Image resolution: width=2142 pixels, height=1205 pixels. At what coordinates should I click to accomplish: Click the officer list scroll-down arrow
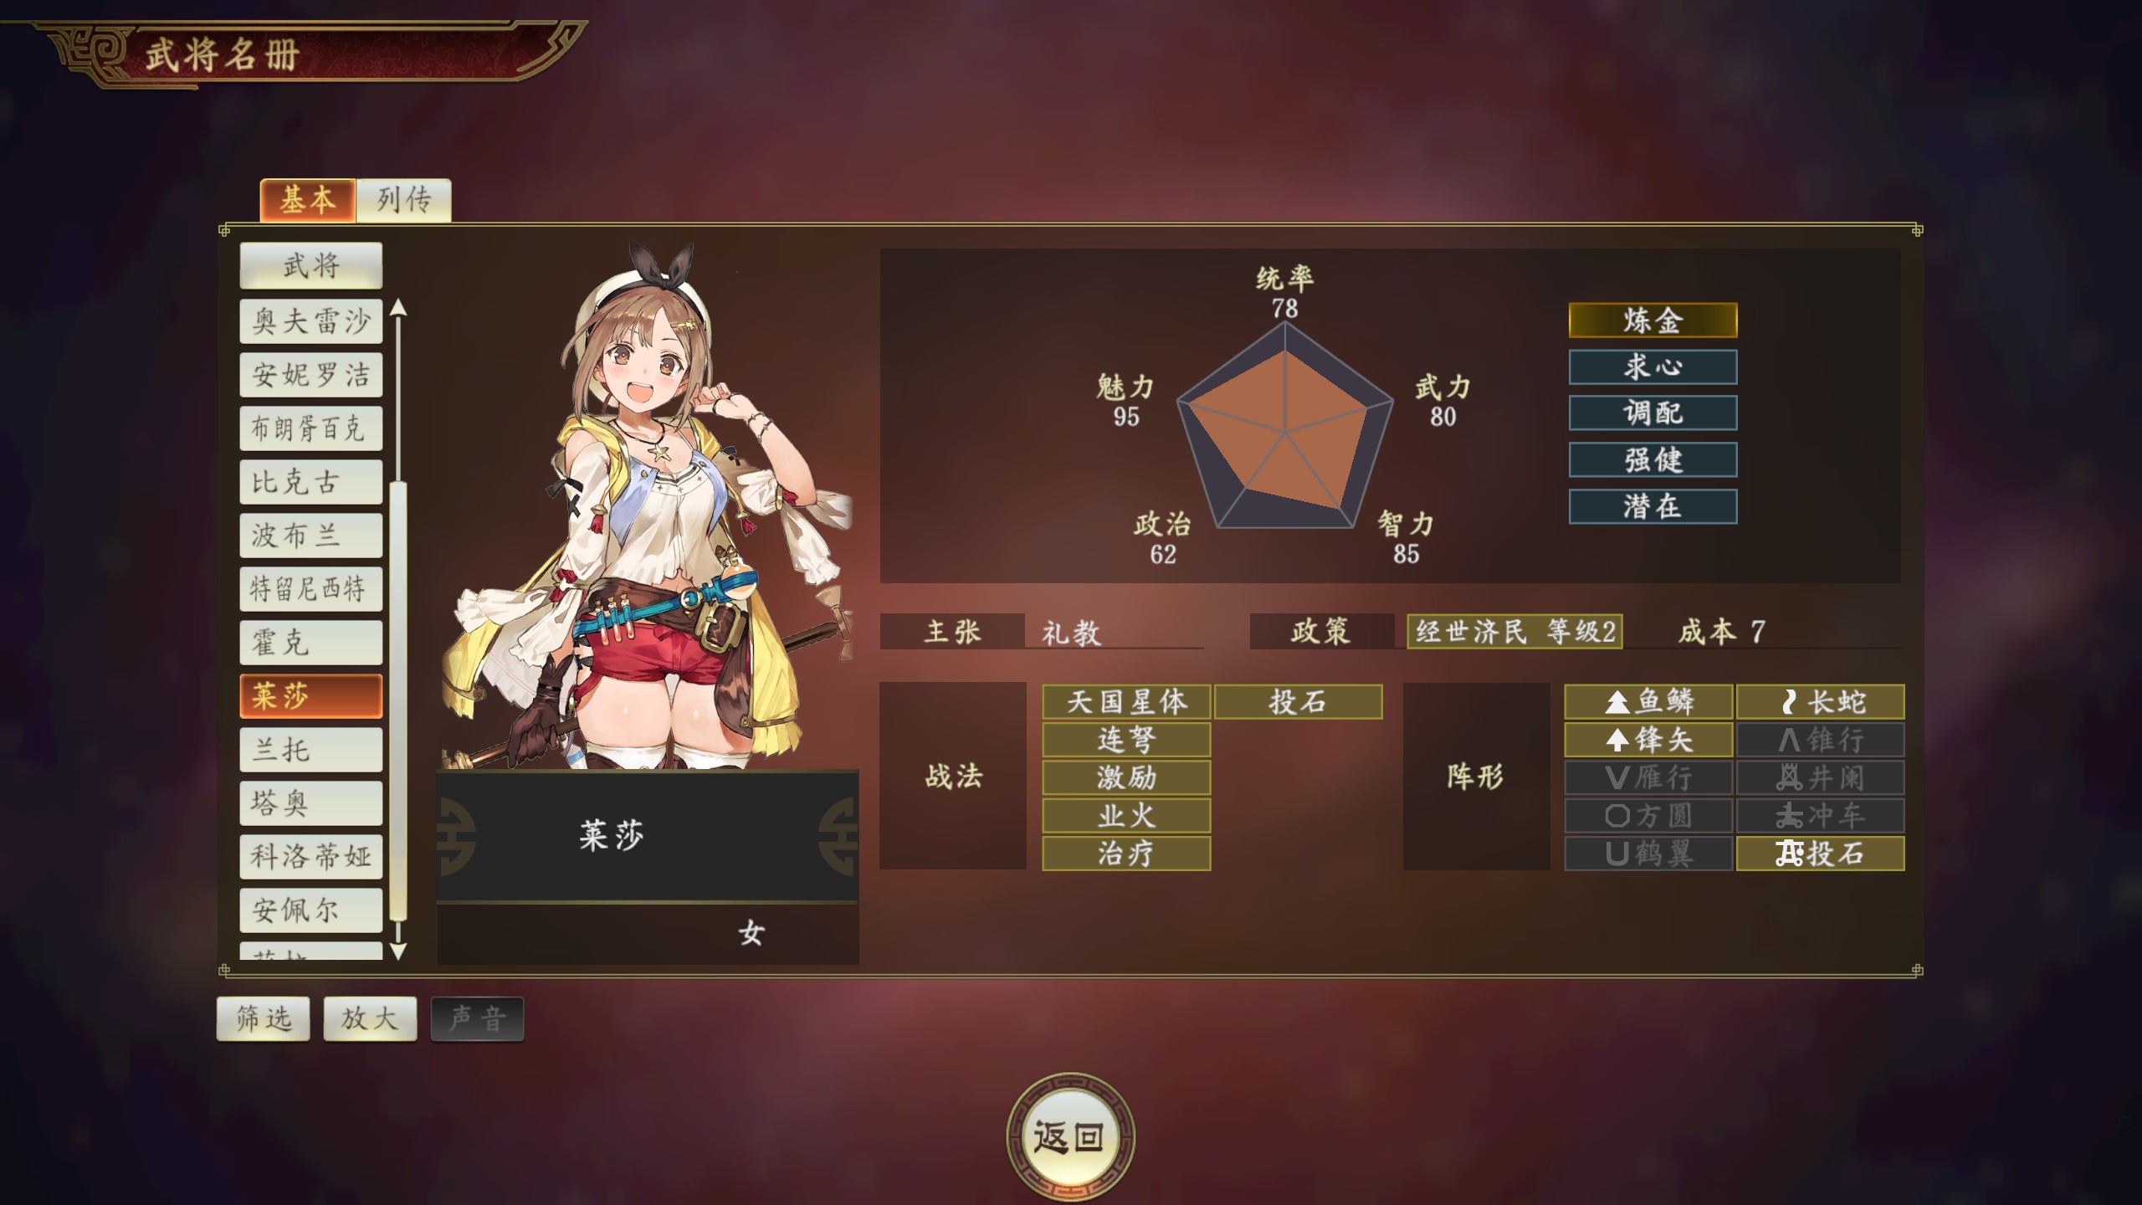tap(399, 951)
